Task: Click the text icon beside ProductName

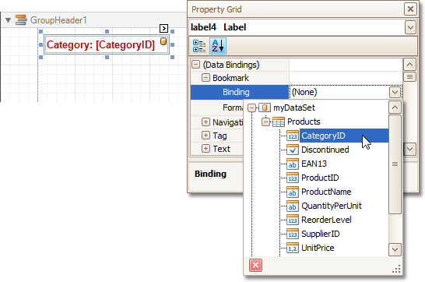Action: coord(293,192)
